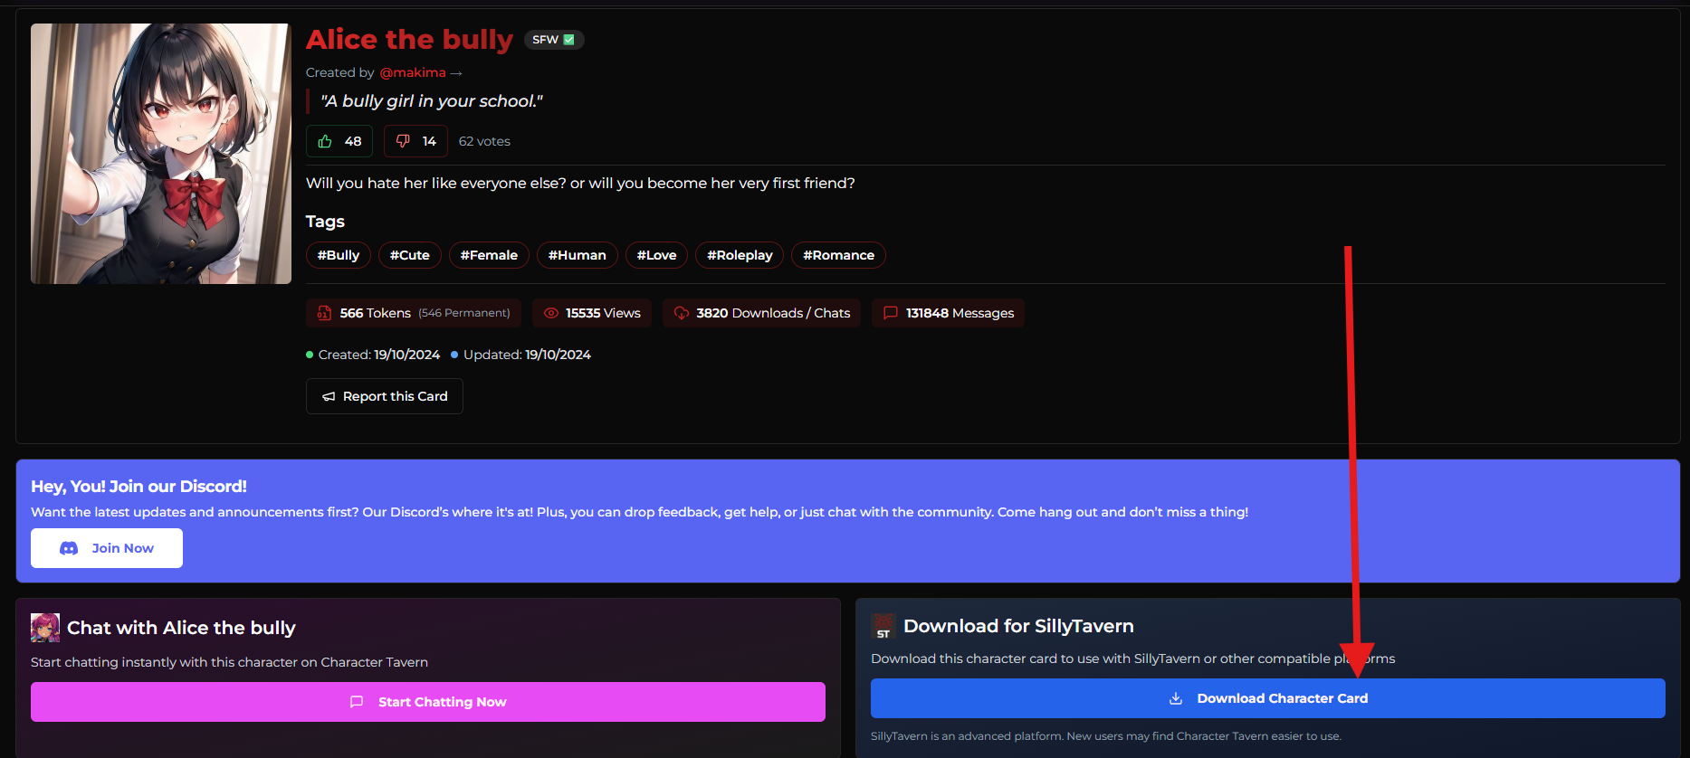
Task: Open Alice the bully character portrait
Action: pyautogui.click(x=161, y=154)
